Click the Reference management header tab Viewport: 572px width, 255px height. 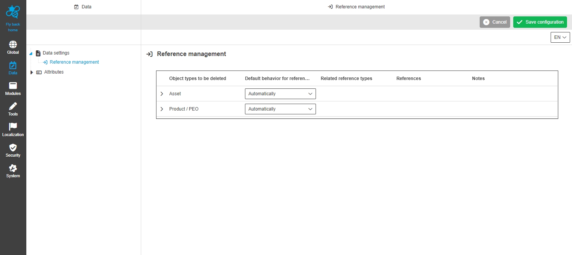(356, 7)
